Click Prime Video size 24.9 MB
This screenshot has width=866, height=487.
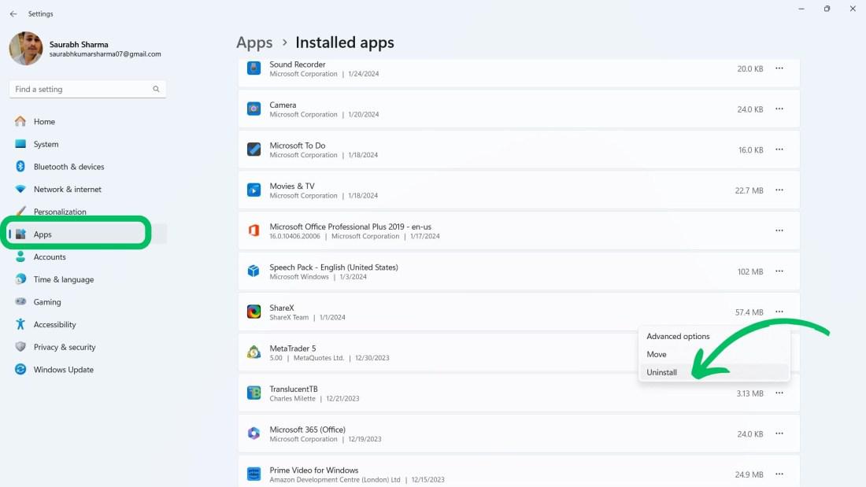749,475
